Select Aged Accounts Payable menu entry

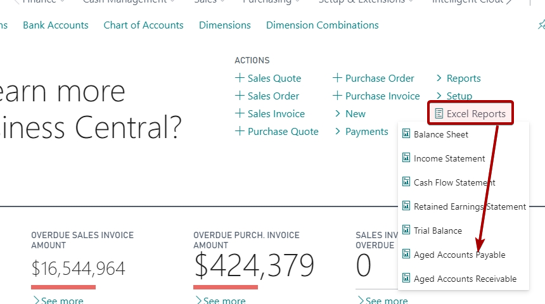pyautogui.click(x=459, y=255)
